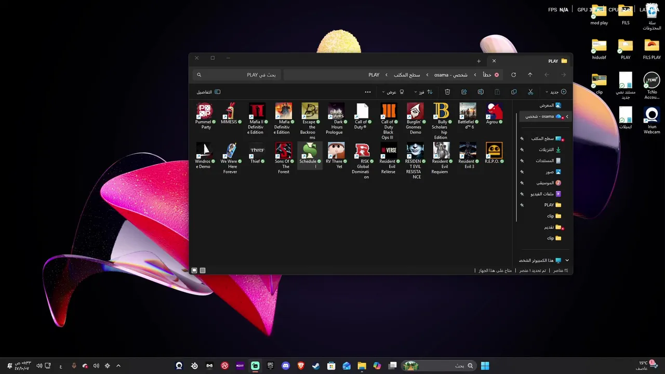The width and height of the screenshot is (665, 374).
Task: Open Discord from the taskbar
Action: coord(285,366)
